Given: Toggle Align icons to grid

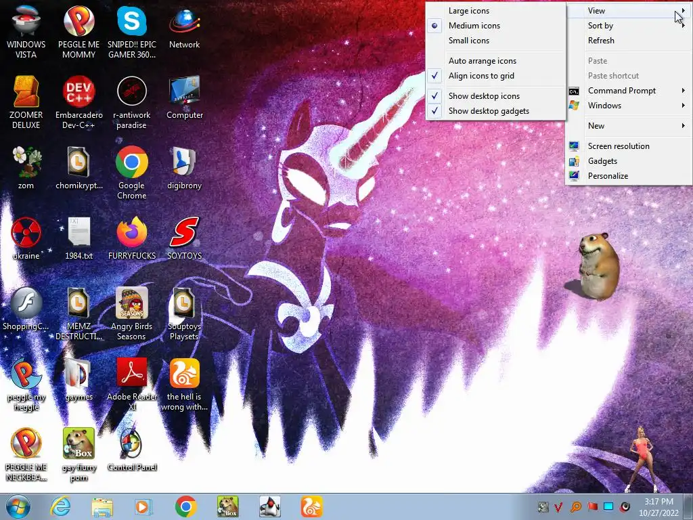Looking at the screenshot, I should pos(495,76).
